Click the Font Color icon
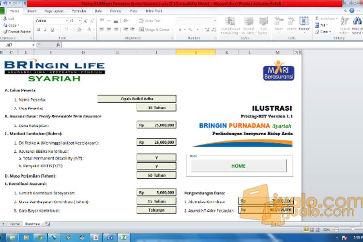This screenshot has width=363, height=242. pyautogui.click(x=89, y=30)
